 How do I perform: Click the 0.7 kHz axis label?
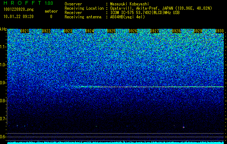pos(3,119)
